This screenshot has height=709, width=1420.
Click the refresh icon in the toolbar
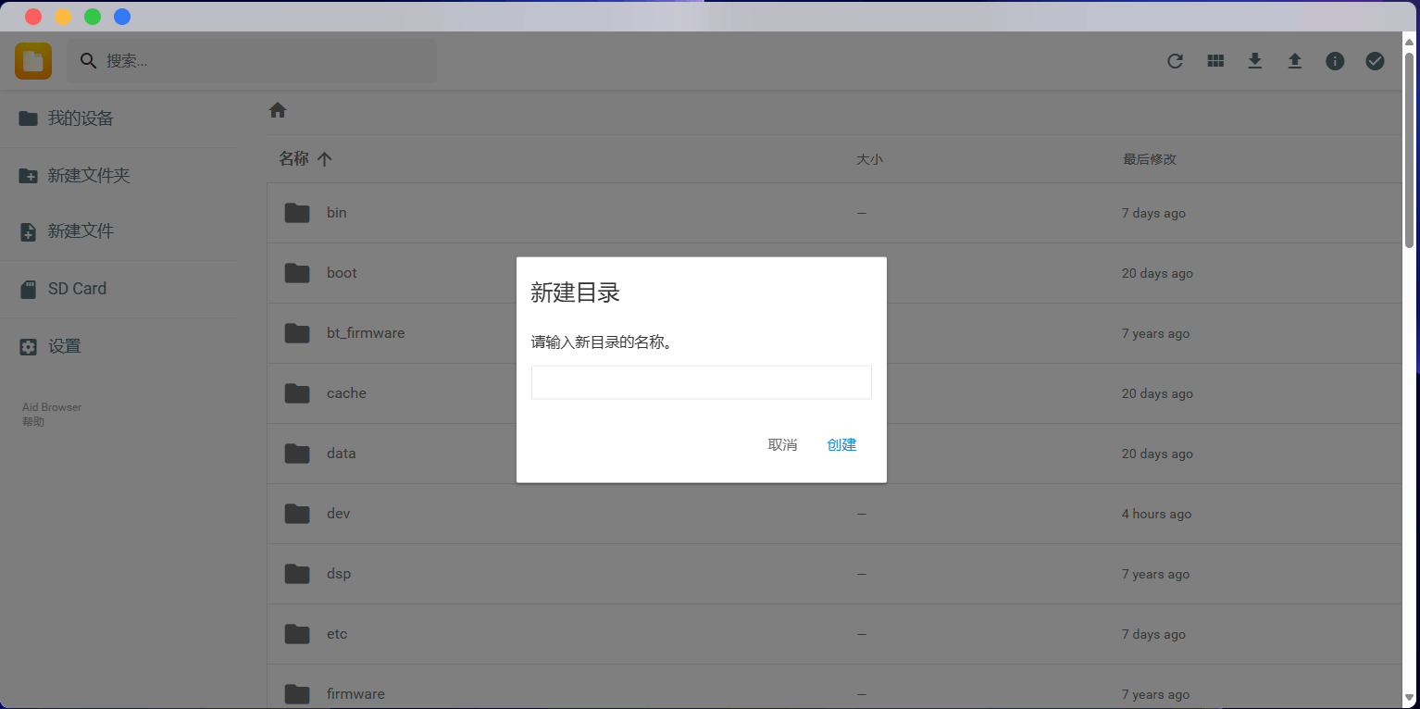[1175, 60]
